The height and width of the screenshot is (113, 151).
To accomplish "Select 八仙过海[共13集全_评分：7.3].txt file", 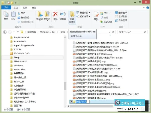I will click(97, 69).
